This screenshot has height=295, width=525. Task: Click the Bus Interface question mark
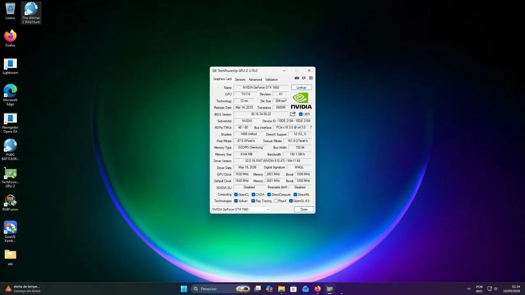(x=310, y=128)
